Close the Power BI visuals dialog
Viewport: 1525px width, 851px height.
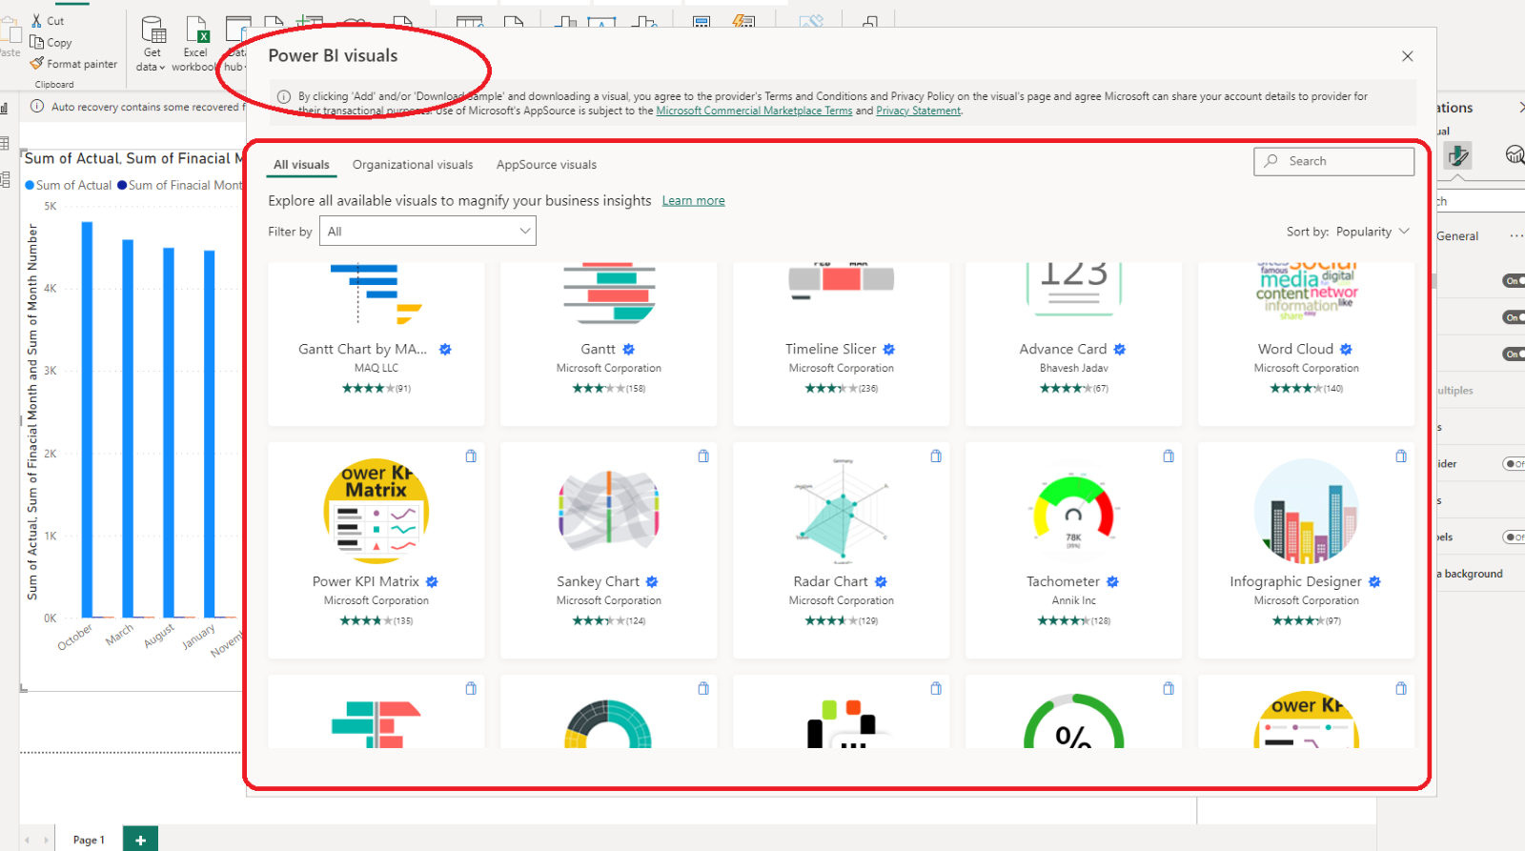(1407, 56)
